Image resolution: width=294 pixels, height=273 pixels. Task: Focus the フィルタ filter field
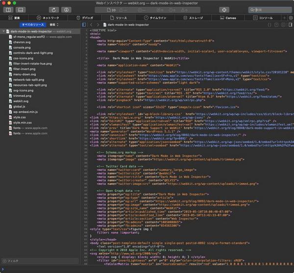[40, 261]
